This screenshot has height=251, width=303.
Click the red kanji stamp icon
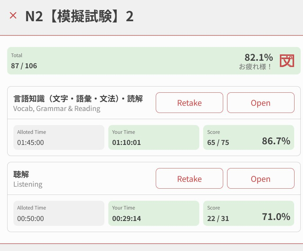pos(287,61)
